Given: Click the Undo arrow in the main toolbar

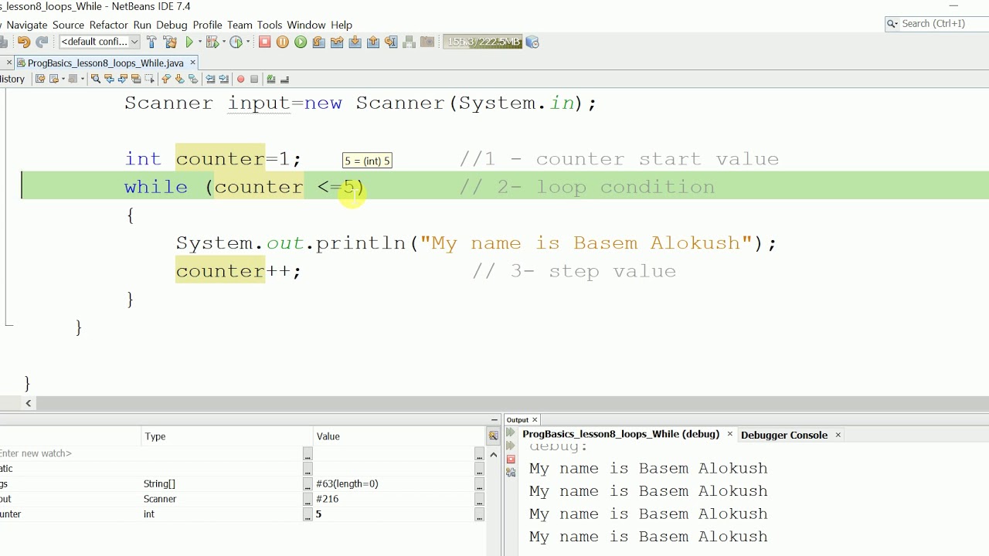Looking at the screenshot, I should [24, 42].
